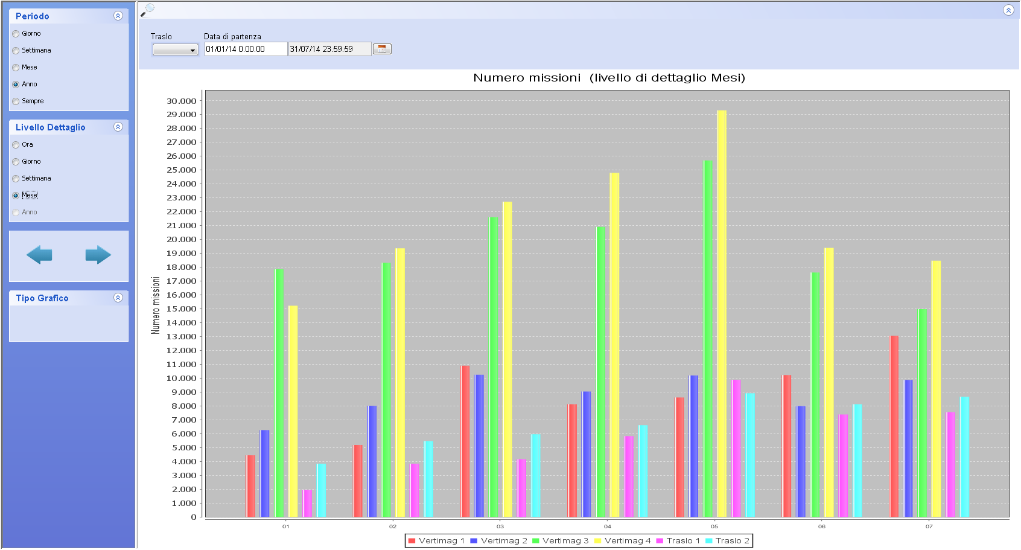
Task: Click the Tipo Grafico panel title
Action: 42,298
